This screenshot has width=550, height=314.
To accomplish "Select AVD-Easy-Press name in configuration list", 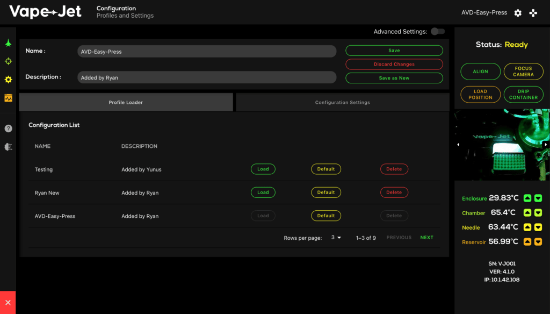I will coord(55,216).
